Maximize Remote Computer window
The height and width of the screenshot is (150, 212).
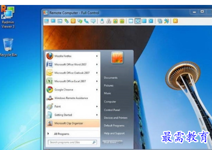click(x=202, y=12)
